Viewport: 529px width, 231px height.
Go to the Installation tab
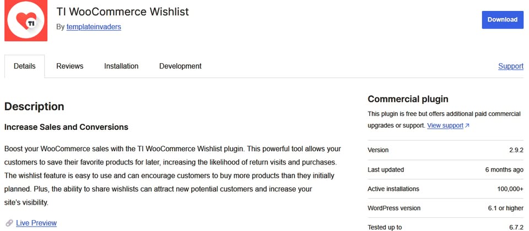pyautogui.click(x=121, y=67)
